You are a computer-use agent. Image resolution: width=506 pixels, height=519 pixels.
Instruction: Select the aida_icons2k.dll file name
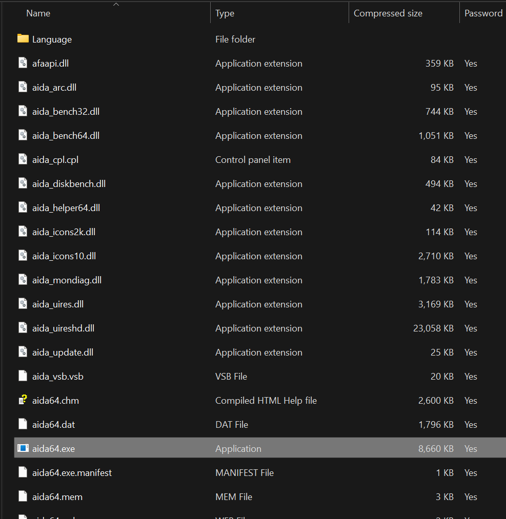[64, 232]
